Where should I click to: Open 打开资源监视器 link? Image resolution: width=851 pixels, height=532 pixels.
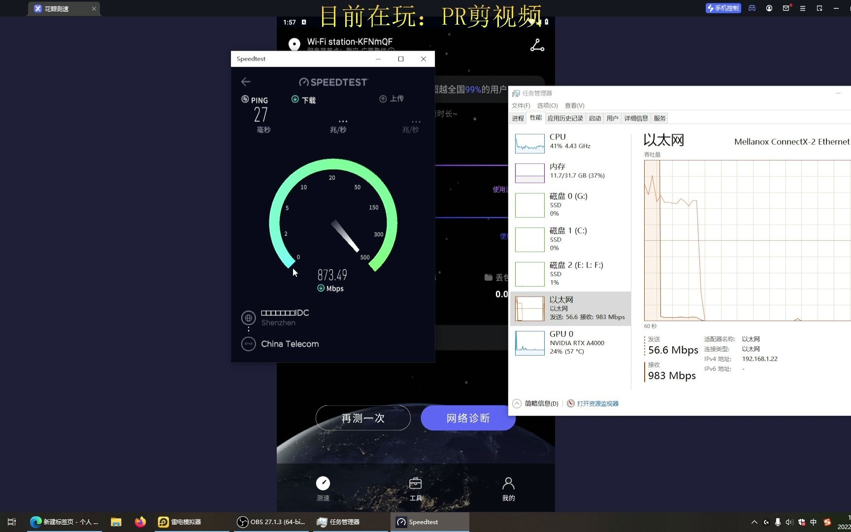pyautogui.click(x=598, y=403)
